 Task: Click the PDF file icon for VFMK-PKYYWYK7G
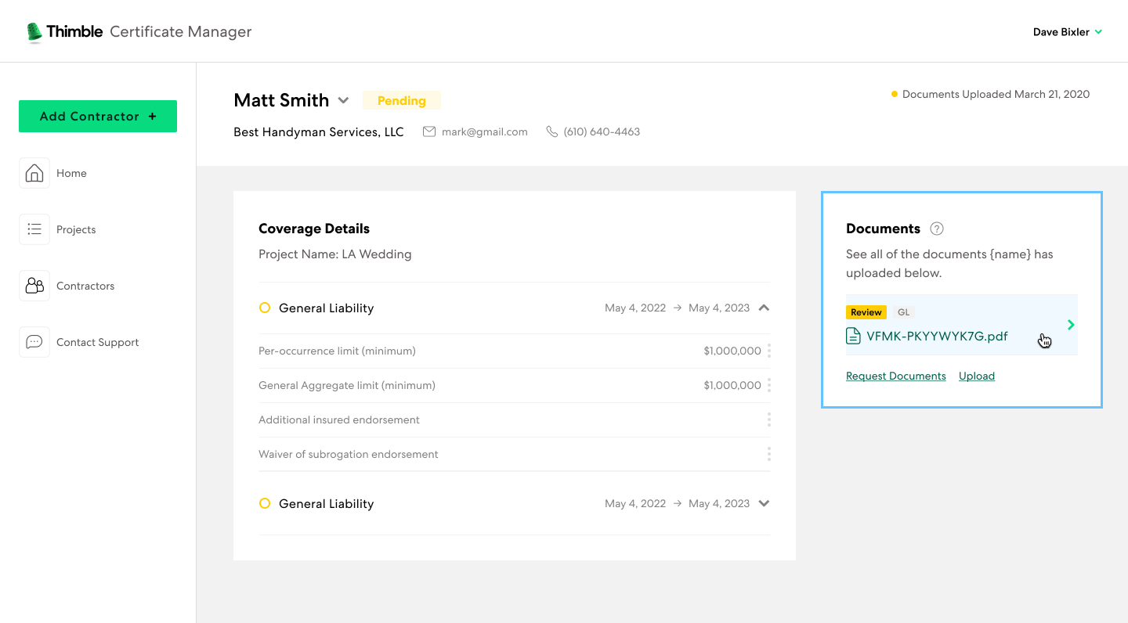pos(853,337)
